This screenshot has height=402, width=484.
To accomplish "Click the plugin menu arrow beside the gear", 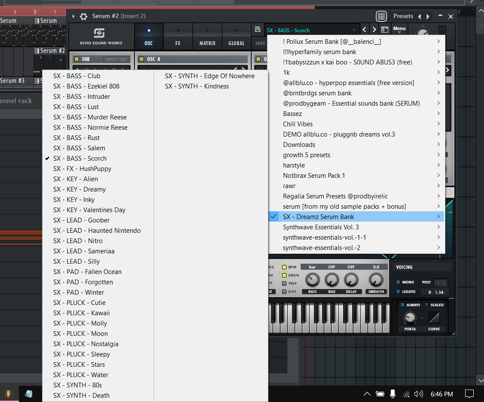I will tap(73, 16).
